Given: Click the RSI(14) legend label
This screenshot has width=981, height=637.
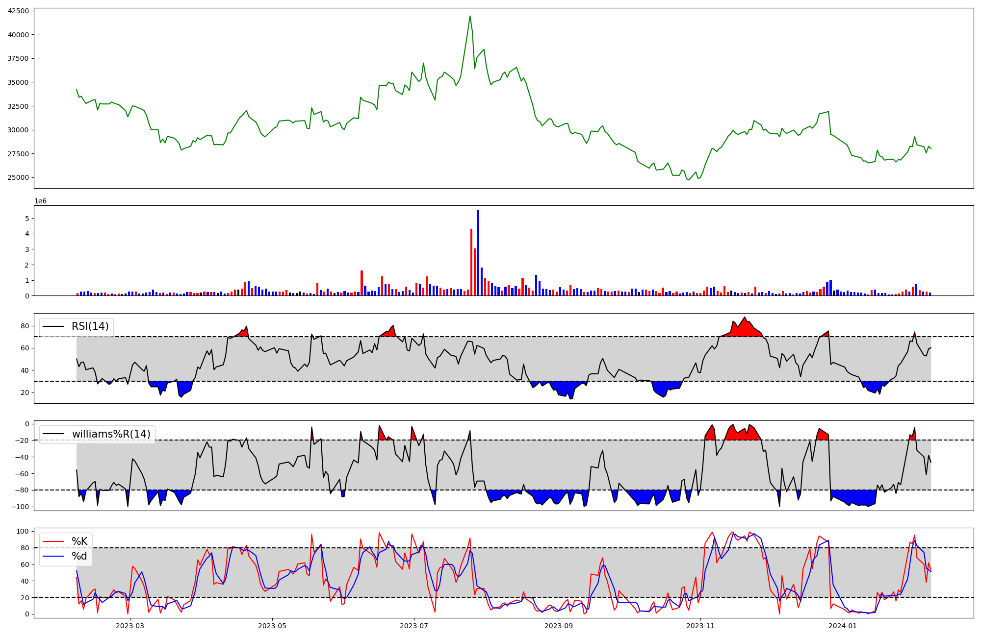Looking at the screenshot, I should pyautogui.click(x=90, y=326).
